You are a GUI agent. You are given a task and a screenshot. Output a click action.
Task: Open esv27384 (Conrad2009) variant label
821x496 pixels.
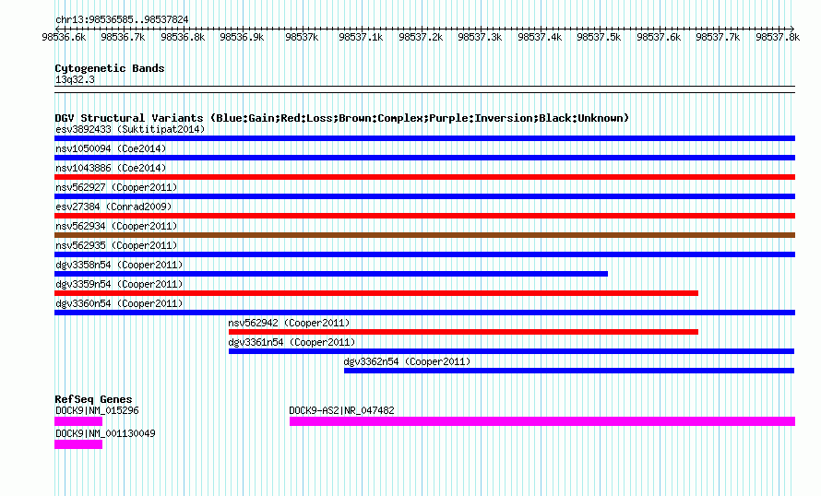click(113, 207)
